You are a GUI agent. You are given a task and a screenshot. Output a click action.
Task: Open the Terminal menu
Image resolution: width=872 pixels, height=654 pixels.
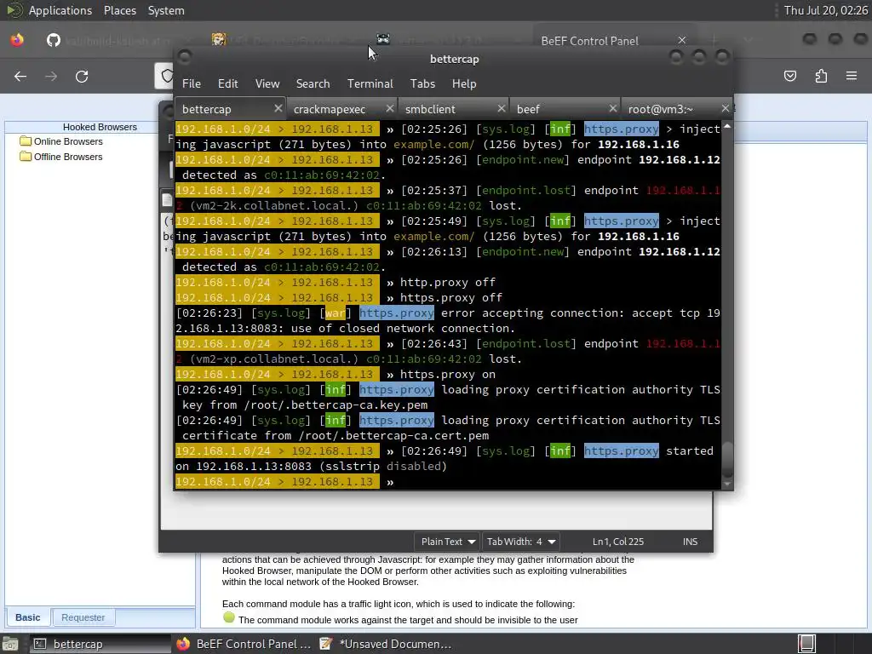pyautogui.click(x=370, y=83)
